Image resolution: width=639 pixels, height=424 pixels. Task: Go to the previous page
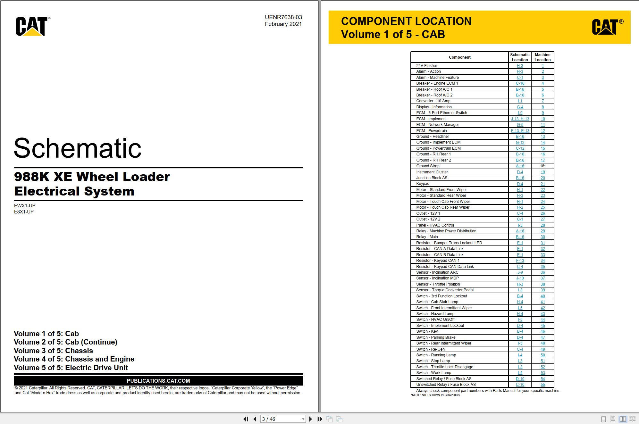255,419
